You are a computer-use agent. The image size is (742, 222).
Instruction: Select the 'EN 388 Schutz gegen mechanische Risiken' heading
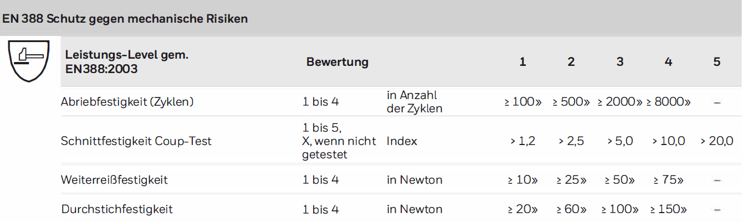pyautogui.click(x=125, y=18)
